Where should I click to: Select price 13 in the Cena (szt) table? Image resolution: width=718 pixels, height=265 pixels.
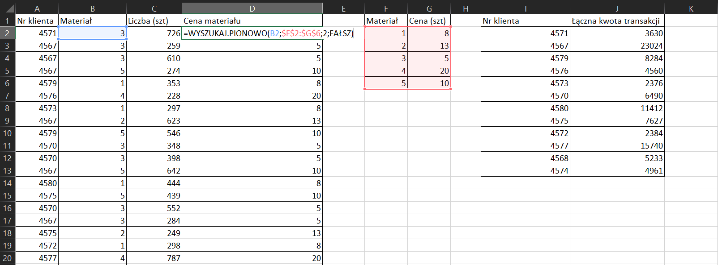coord(429,46)
